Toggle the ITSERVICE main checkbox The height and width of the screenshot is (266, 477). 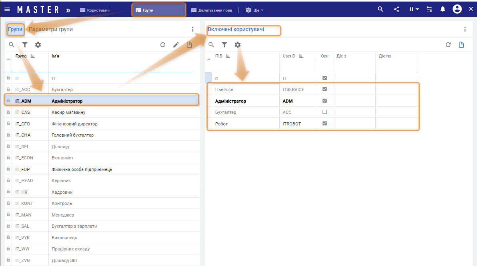point(325,89)
